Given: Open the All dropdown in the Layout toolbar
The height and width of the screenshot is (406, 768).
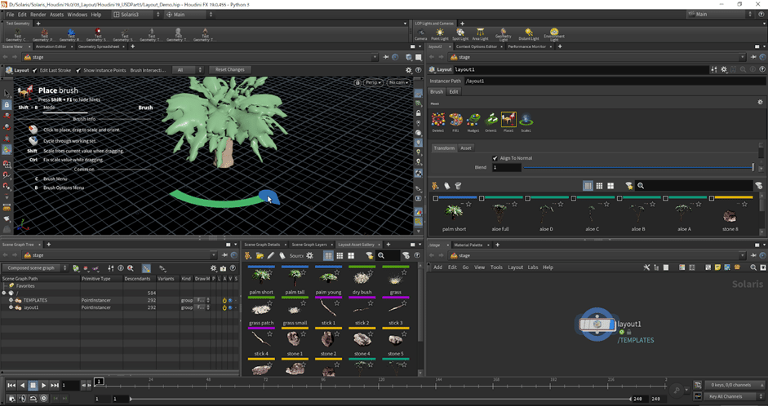Looking at the screenshot, I should (x=188, y=70).
